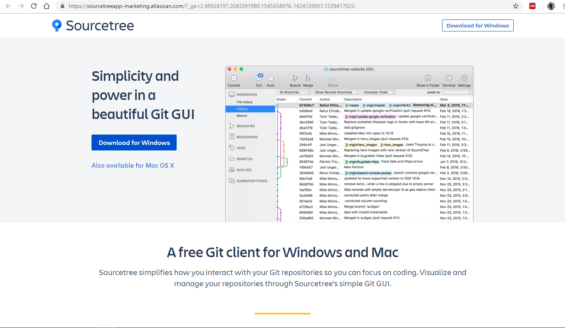Click the padlock site security icon
Screen dimensions: 565x328
click(62, 6)
